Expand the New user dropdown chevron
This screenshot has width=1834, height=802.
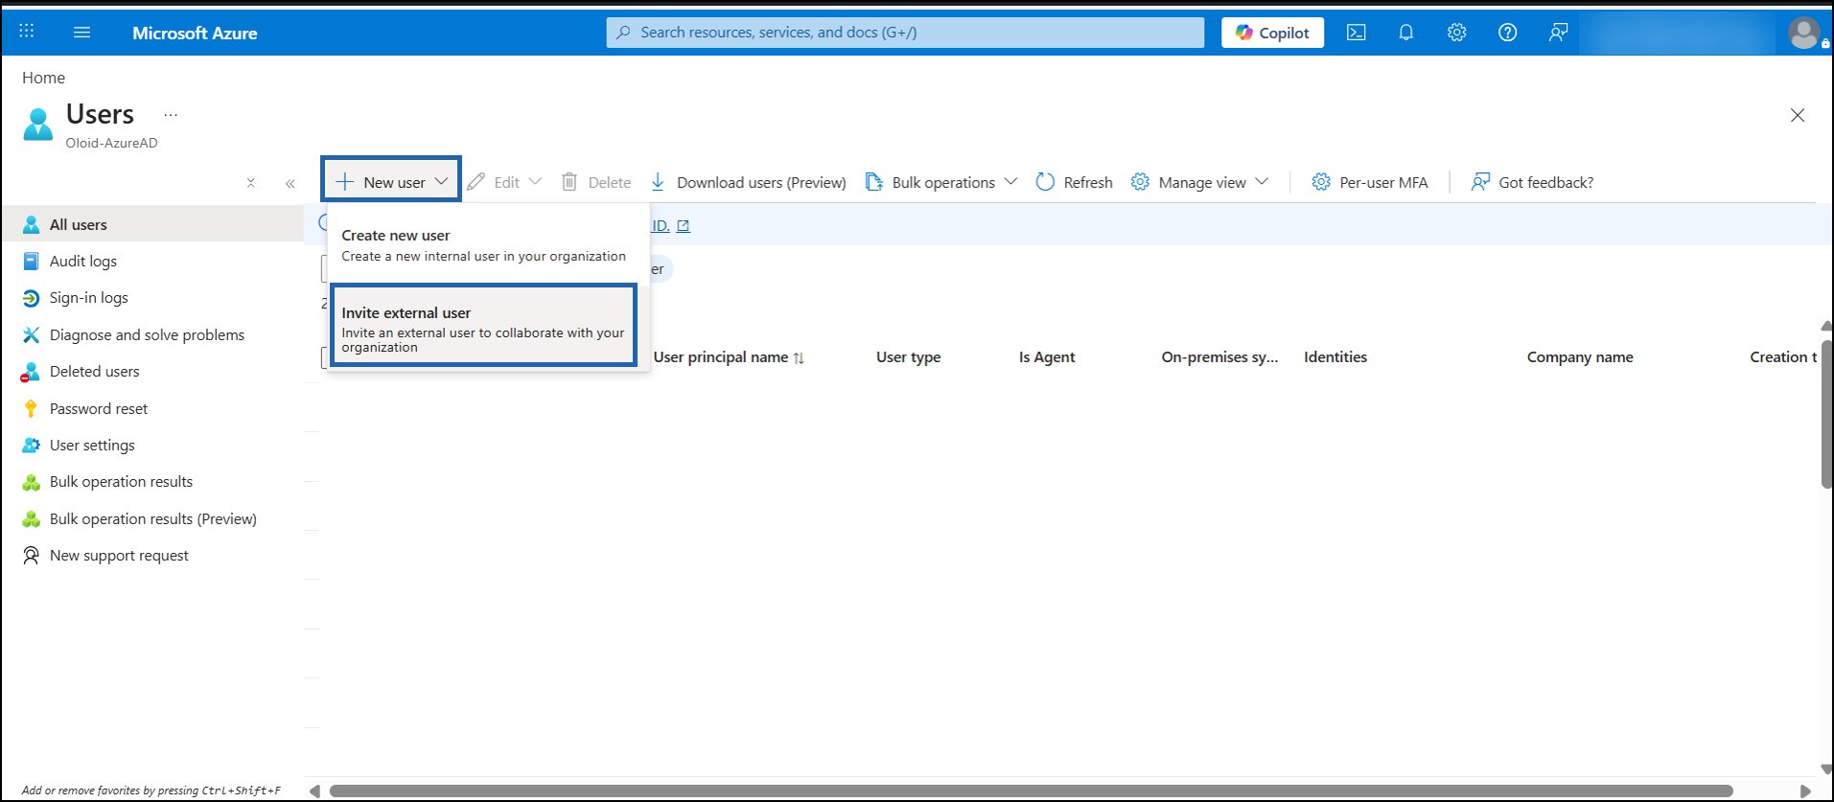pos(441,181)
